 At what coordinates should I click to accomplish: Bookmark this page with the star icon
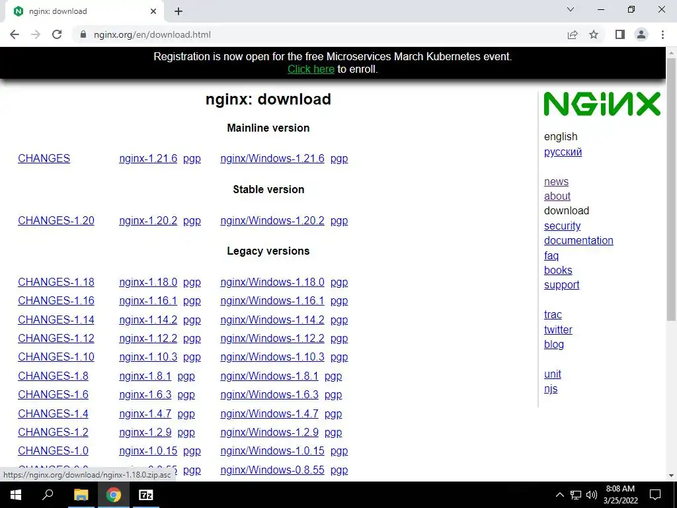point(594,34)
